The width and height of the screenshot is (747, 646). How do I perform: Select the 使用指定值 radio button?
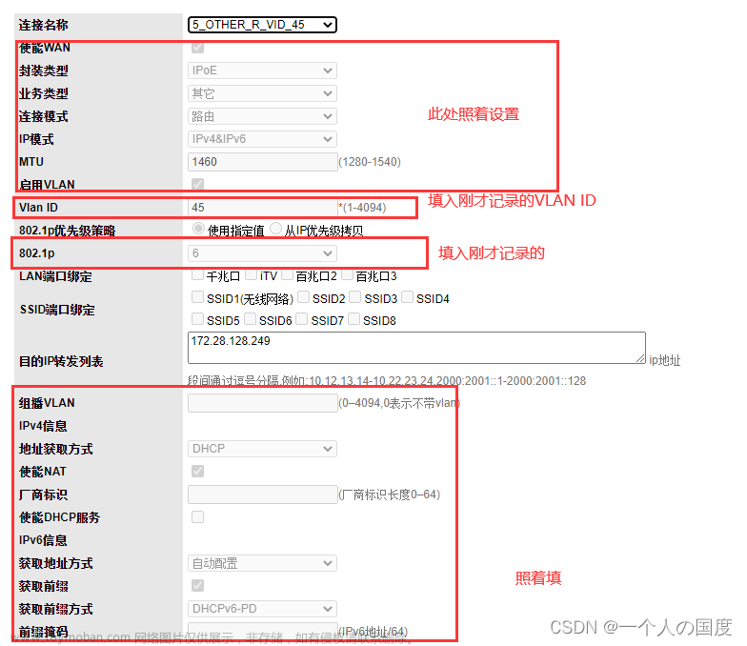198,229
